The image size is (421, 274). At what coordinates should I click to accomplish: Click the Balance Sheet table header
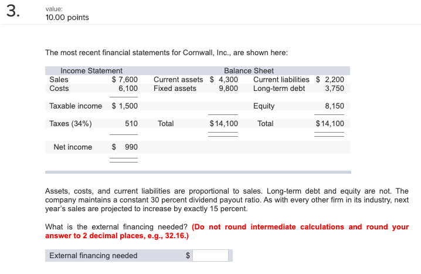pyautogui.click(x=249, y=70)
